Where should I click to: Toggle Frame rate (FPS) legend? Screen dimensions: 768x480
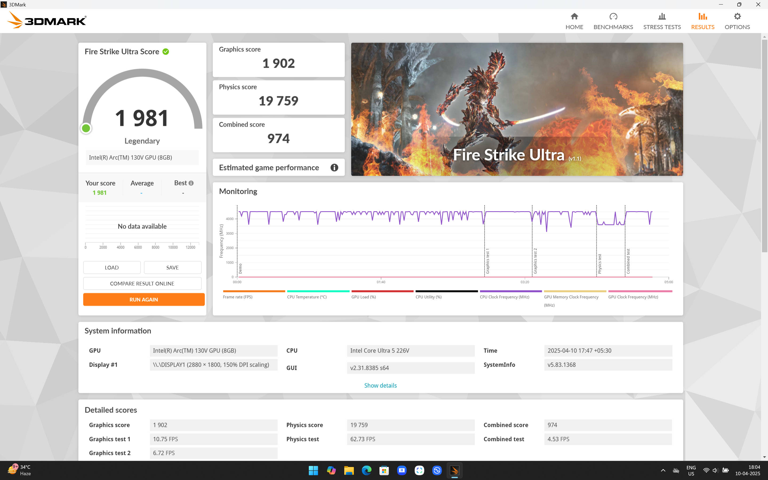coord(254,295)
